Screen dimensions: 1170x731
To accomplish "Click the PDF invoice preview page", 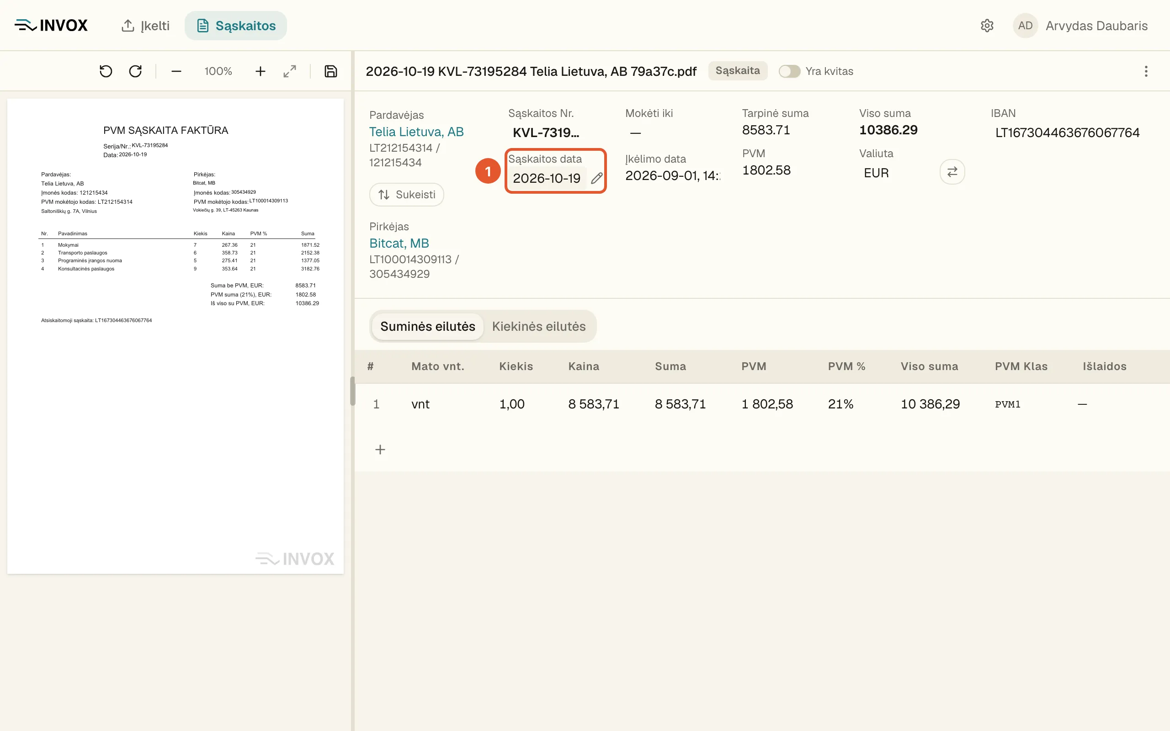I will point(175,336).
